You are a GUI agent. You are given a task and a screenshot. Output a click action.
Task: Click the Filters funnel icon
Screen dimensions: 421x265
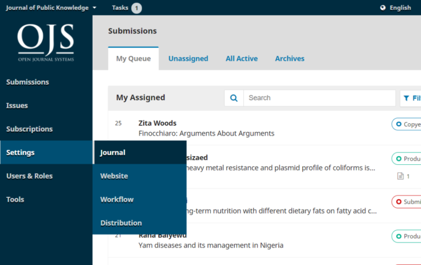[406, 99]
